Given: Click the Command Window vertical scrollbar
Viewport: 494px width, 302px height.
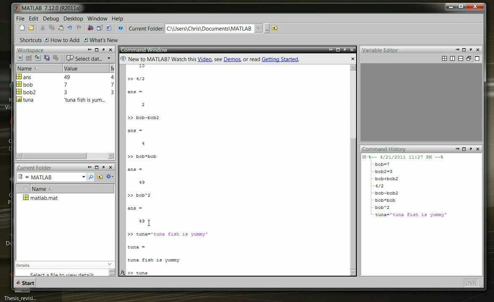Looking at the screenshot, I should (x=353, y=170).
